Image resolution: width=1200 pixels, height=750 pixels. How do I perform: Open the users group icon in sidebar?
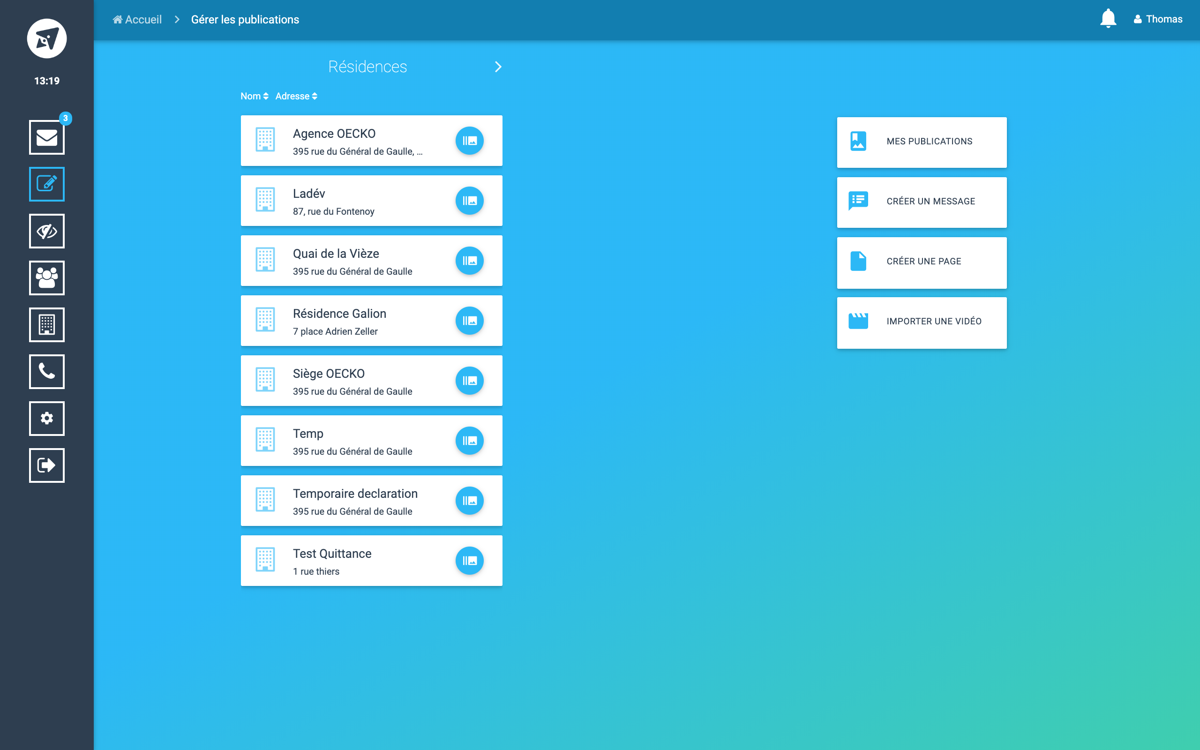pos(46,278)
